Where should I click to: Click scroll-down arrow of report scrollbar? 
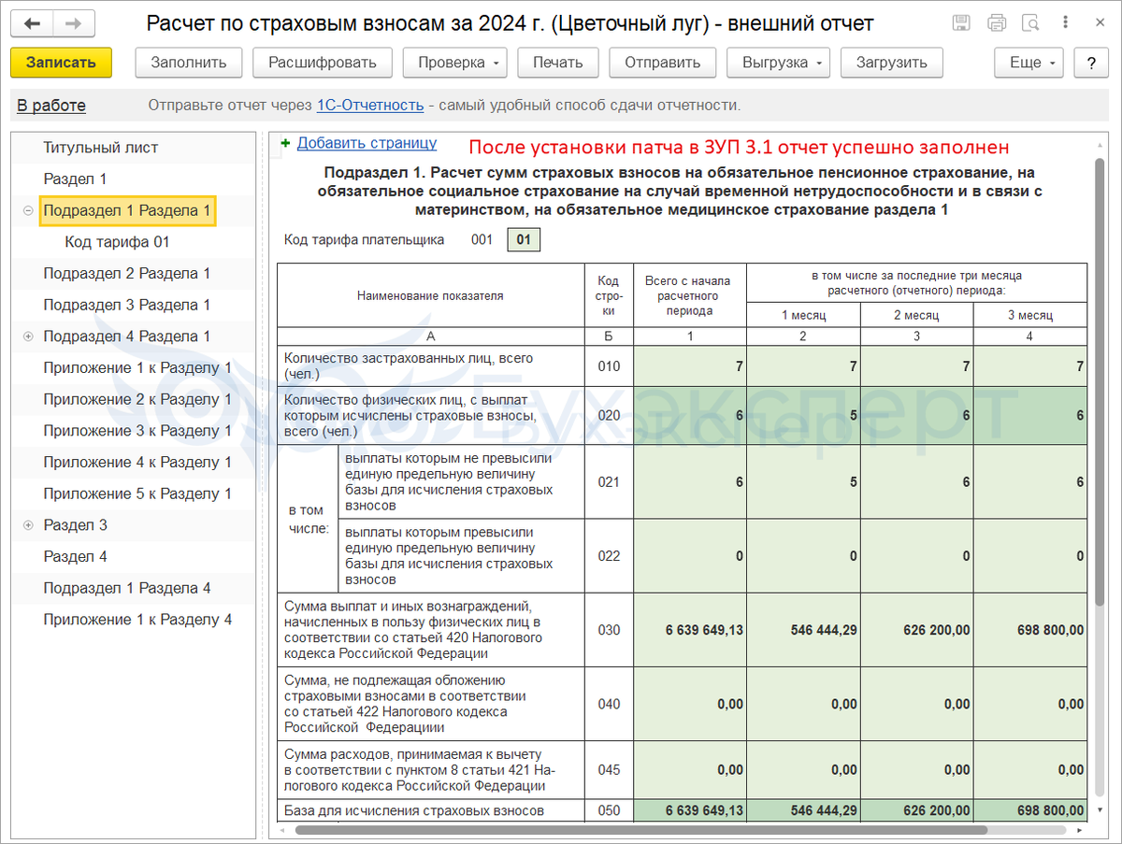click(1100, 809)
